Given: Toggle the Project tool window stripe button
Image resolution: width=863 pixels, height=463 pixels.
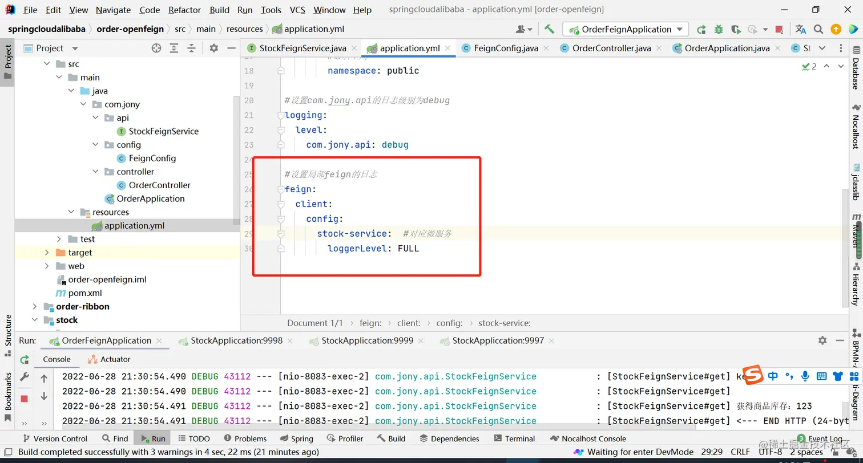Looking at the screenshot, I should tap(7, 62).
